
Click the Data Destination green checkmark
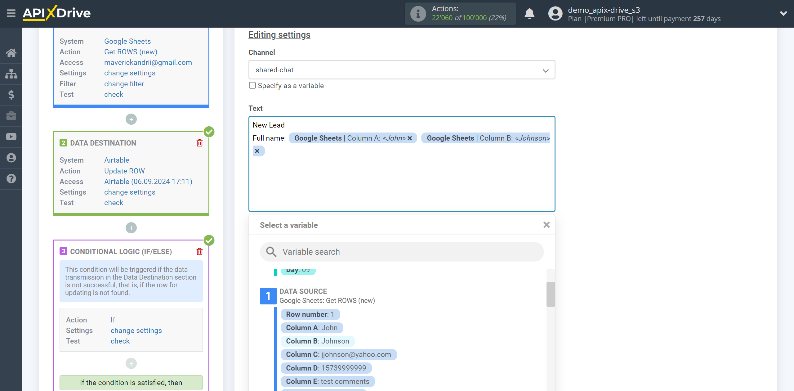(209, 132)
